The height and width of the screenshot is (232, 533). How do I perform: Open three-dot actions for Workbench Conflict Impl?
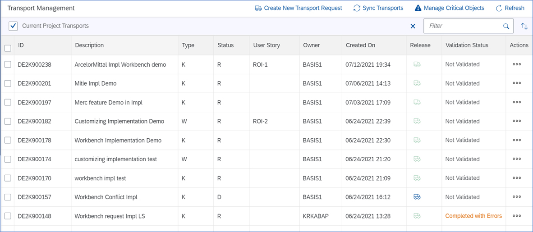pyautogui.click(x=517, y=197)
